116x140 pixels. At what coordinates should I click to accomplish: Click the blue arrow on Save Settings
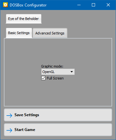(9, 116)
